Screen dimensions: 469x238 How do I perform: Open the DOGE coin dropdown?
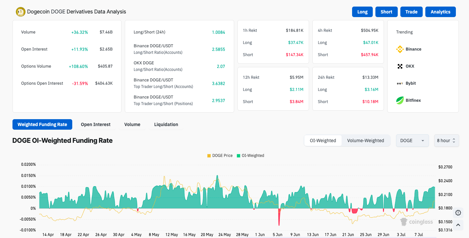pos(412,141)
